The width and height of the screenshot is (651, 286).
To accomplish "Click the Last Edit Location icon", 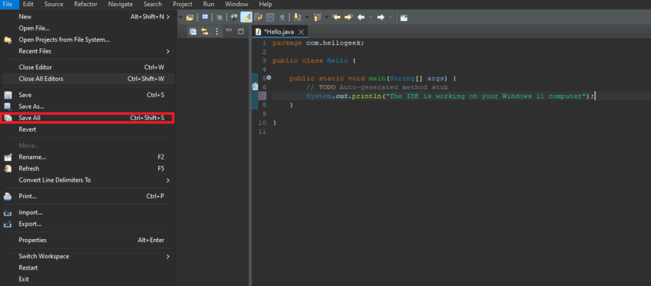I will [x=336, y=17].
